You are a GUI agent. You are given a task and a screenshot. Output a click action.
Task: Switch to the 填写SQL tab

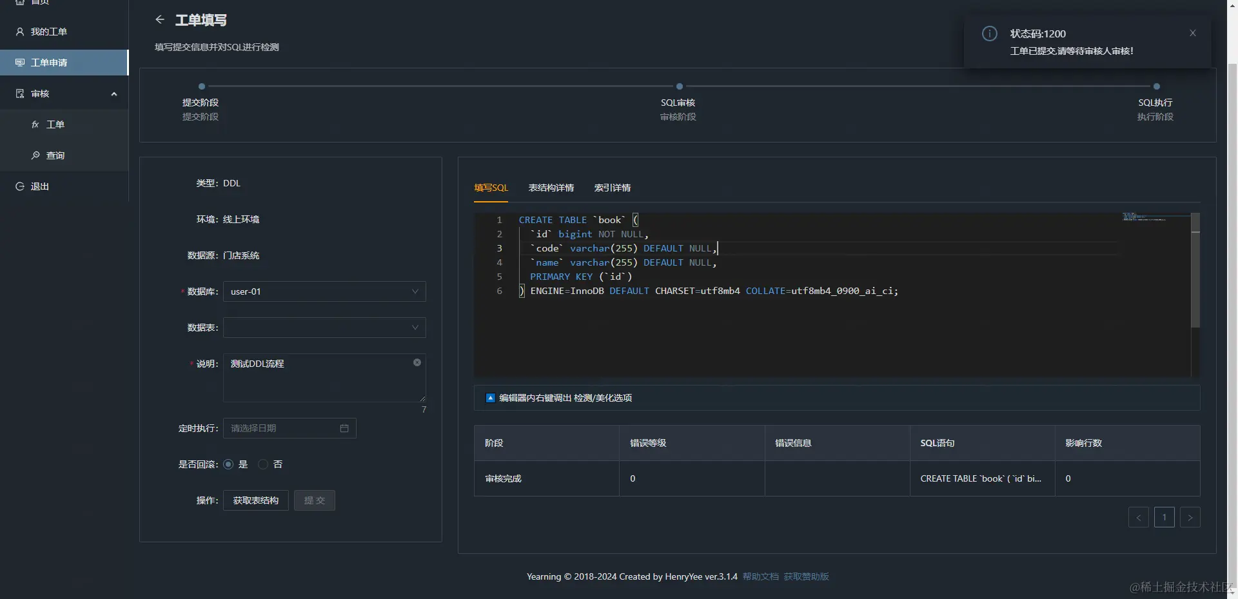click(x=491, y=188)
